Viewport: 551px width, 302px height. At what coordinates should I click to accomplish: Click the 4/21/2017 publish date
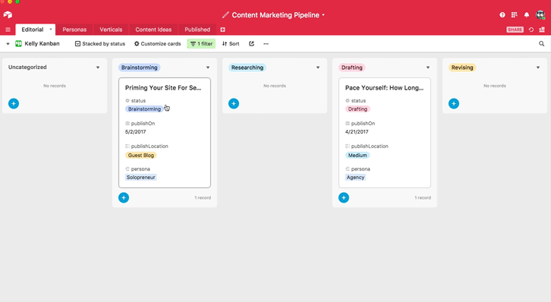pos(357,132)
